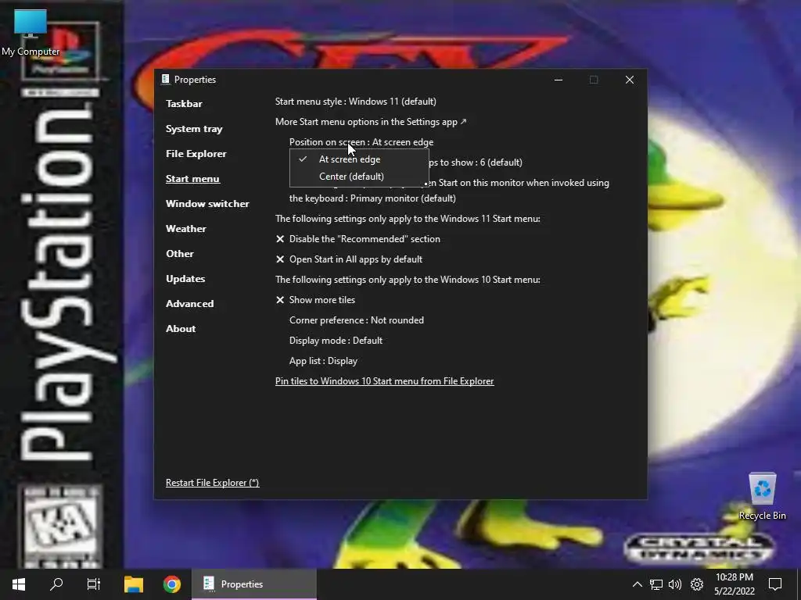
Task: Show hidden tray icons chevron
Action: 637,584
